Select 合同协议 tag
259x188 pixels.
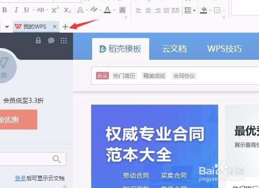click(184, 76)
